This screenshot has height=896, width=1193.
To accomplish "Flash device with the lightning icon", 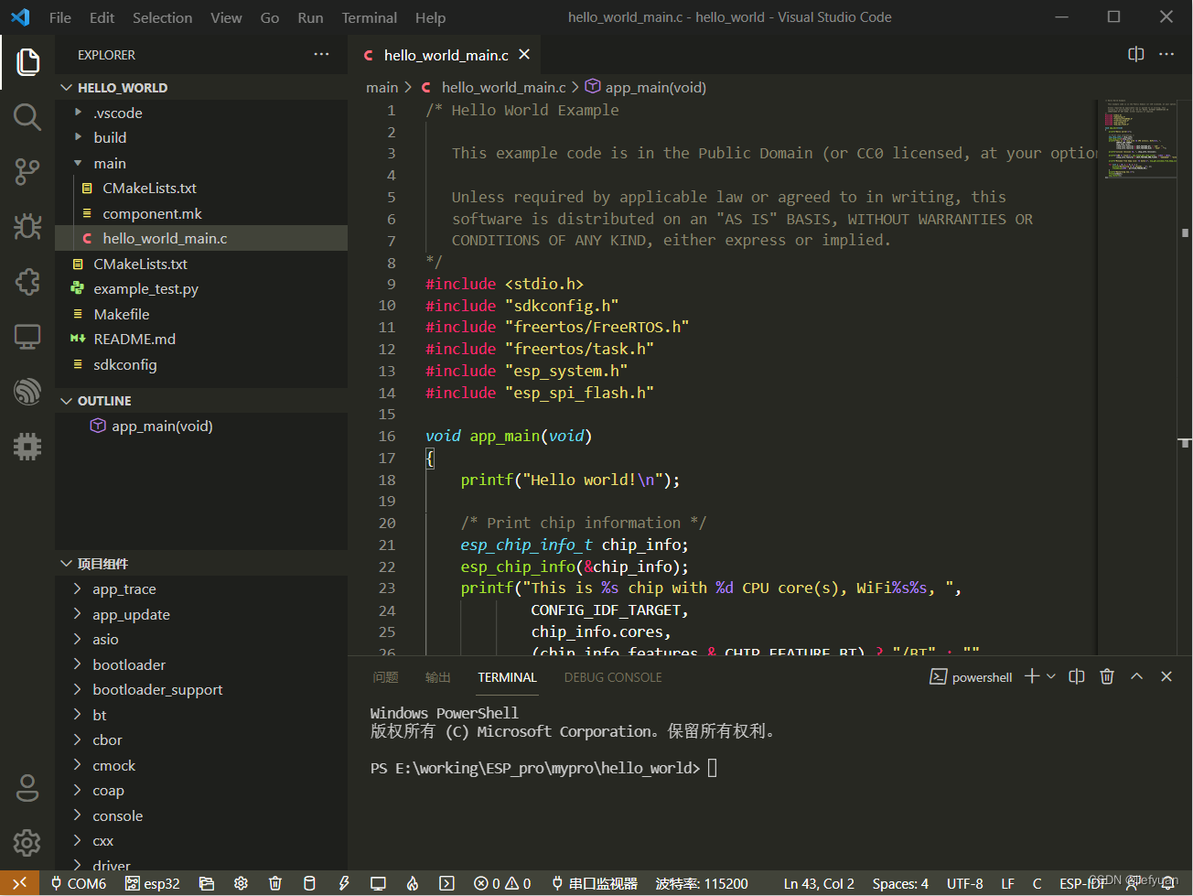I will pos(344,883).
